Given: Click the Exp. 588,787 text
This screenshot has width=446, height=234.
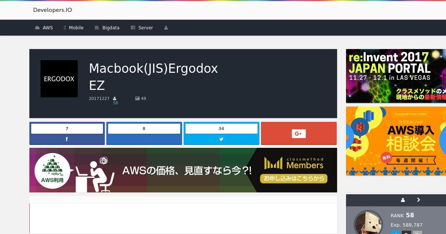Looking at the screenshot, I should (x=407, y=225).
